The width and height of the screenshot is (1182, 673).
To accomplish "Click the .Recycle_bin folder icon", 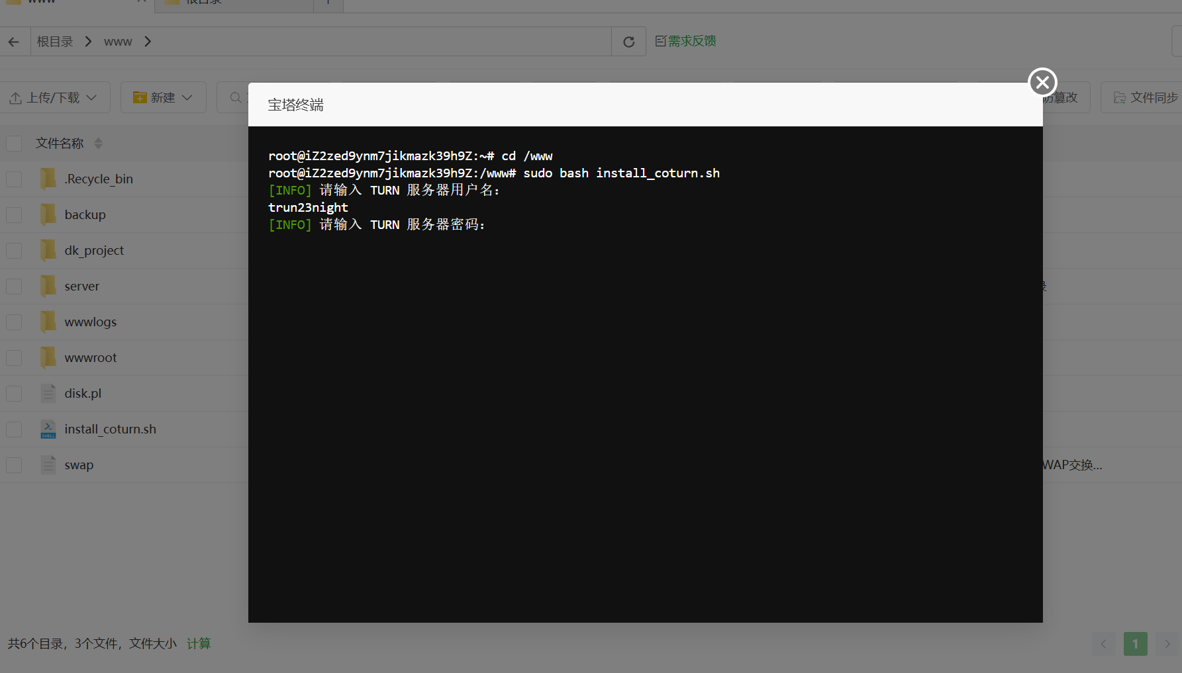I will pos(48,179).
